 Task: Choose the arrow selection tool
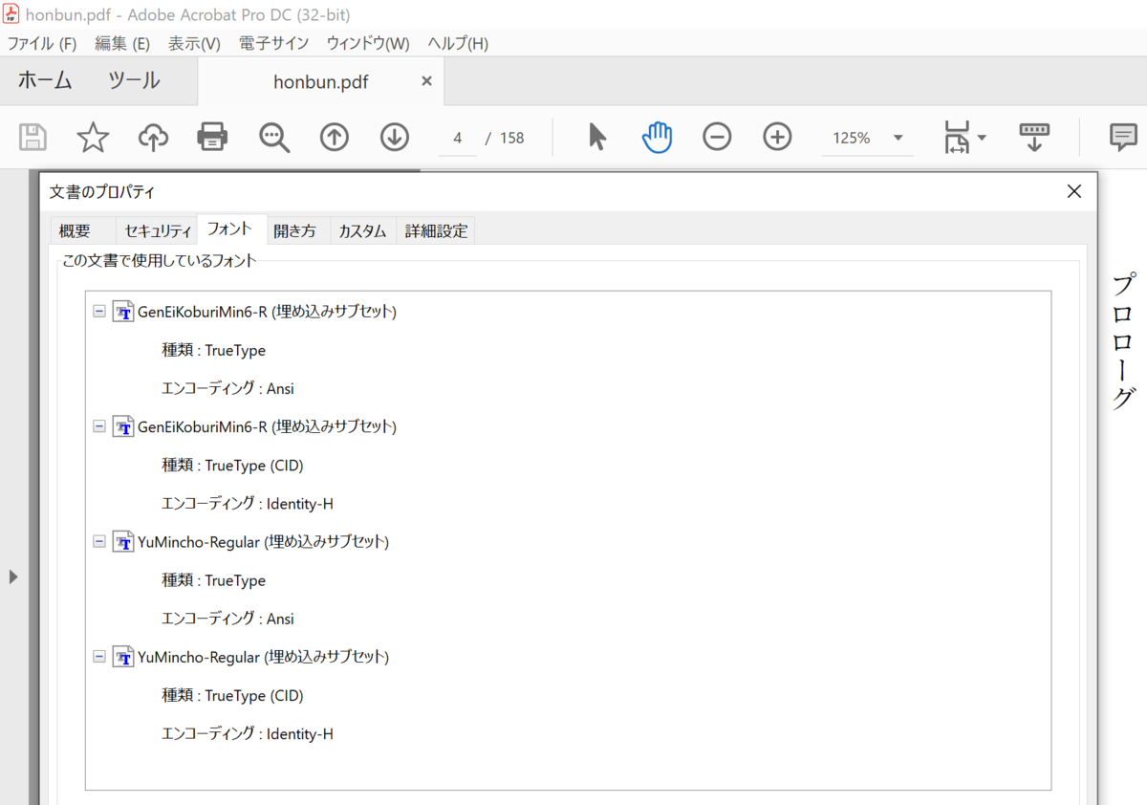click(597, 138)
